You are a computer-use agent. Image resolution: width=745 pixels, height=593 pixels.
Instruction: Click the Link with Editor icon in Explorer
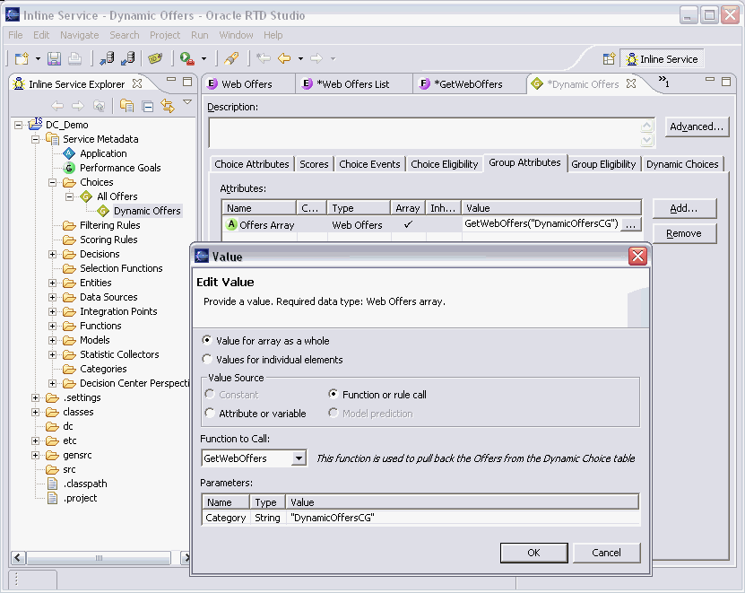168,106
